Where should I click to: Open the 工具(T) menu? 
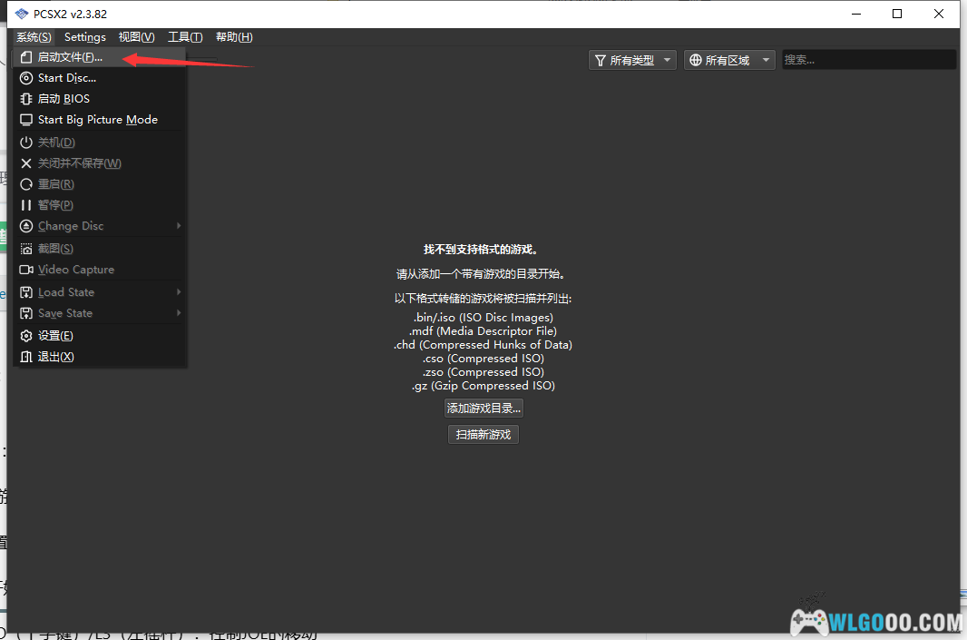[x=185, y=37]
